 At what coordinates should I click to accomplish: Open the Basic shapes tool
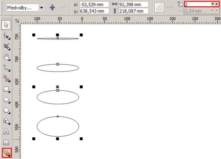(6, 121)
